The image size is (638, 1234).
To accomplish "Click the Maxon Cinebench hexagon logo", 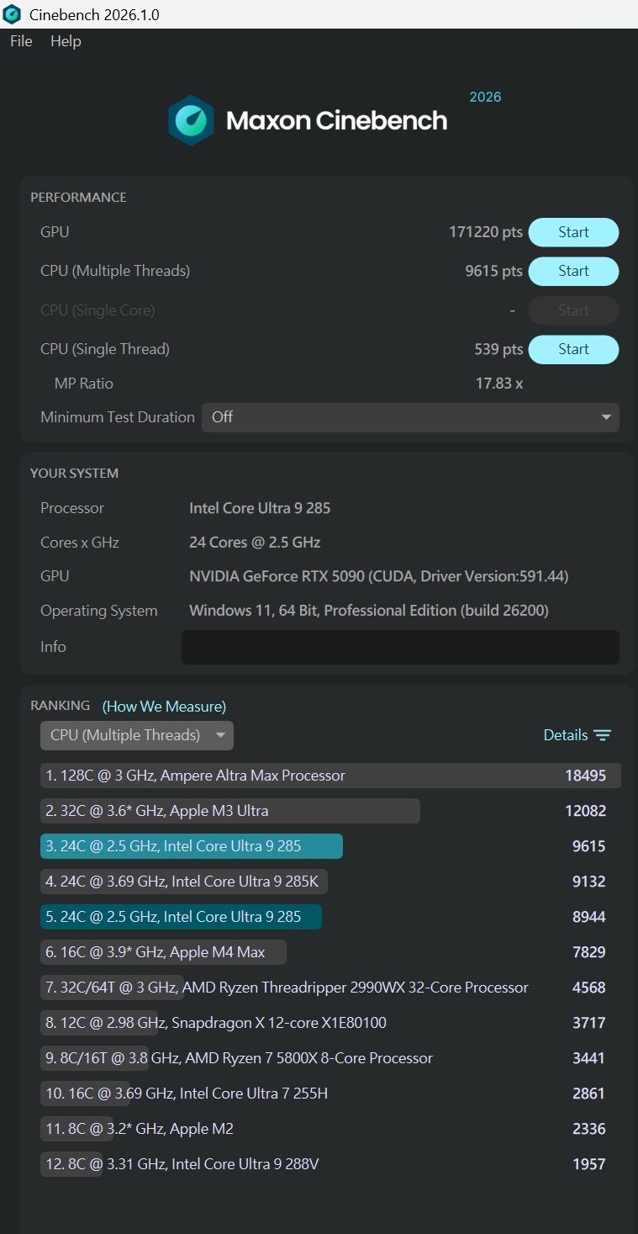I will click(x=191, y=120).
